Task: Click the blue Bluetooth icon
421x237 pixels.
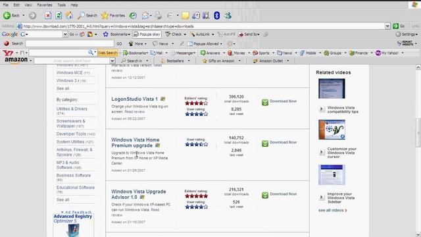Action: tap(216, 16)
